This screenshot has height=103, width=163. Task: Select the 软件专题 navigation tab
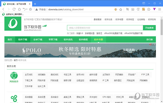(98, 39)
